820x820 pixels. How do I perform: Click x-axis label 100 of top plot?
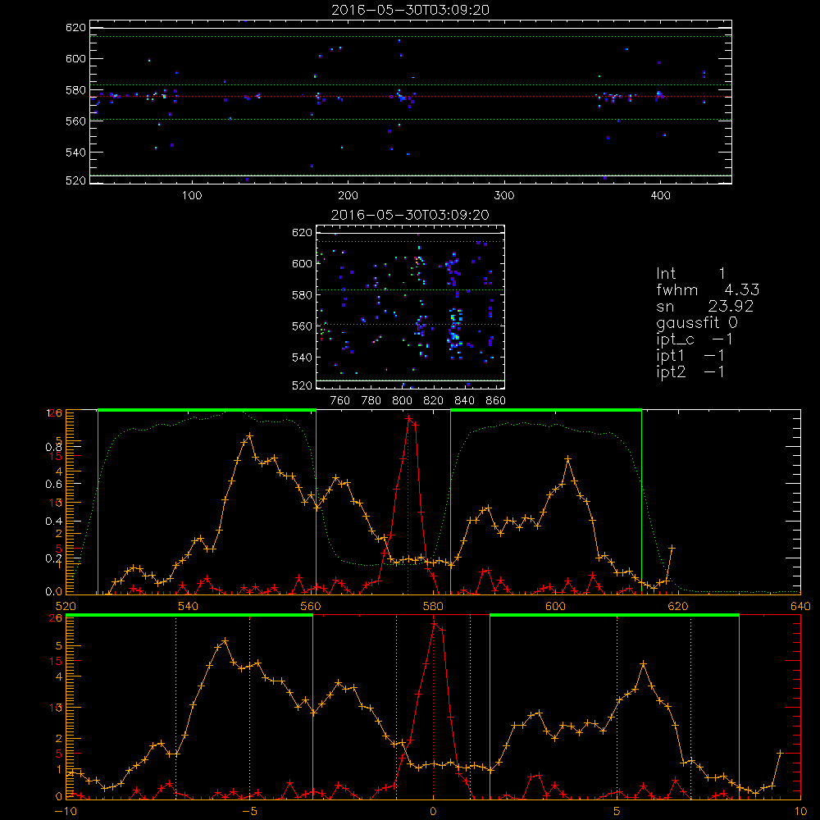[192, 196]
